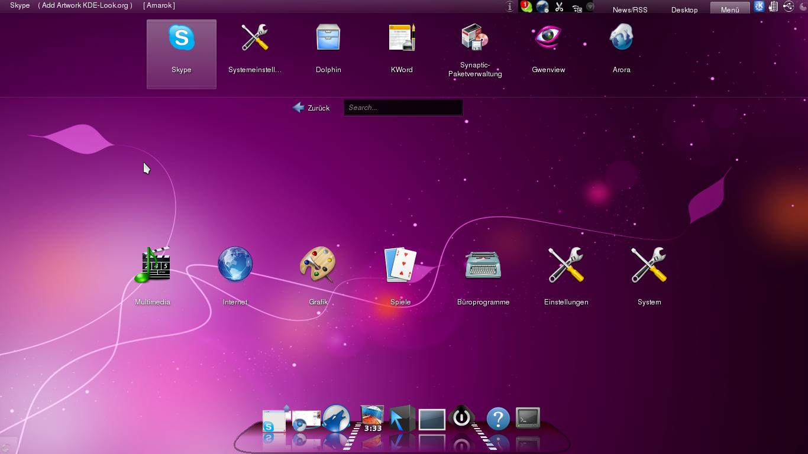
Task: Open the Internet category
Action: [235, 276]
